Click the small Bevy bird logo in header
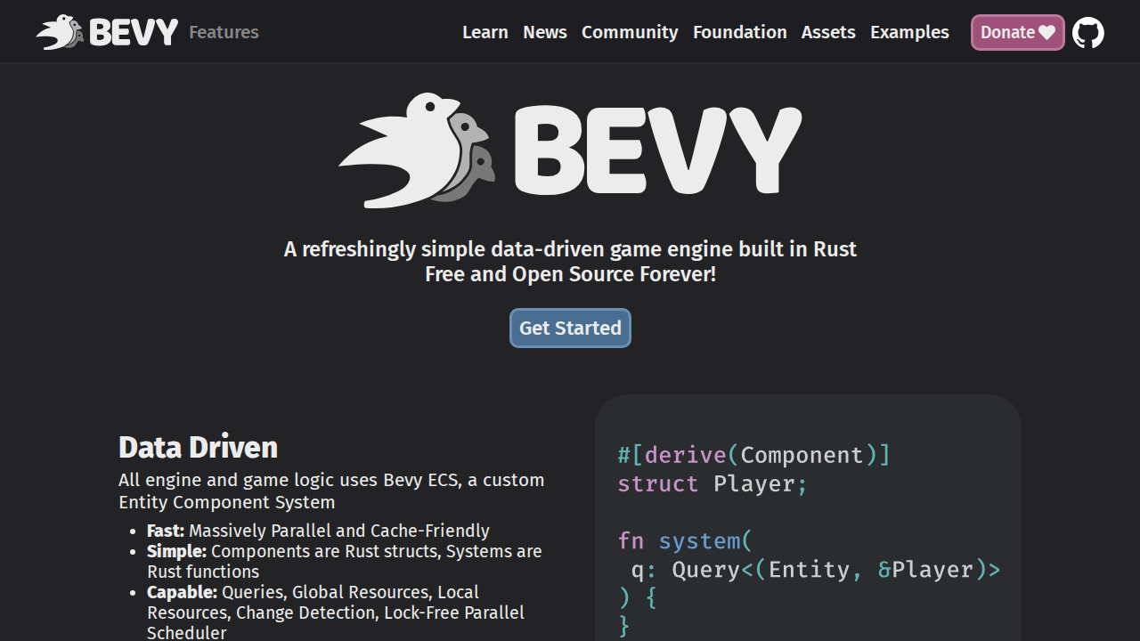1140x641 pixels. click(x=60, y=32)
